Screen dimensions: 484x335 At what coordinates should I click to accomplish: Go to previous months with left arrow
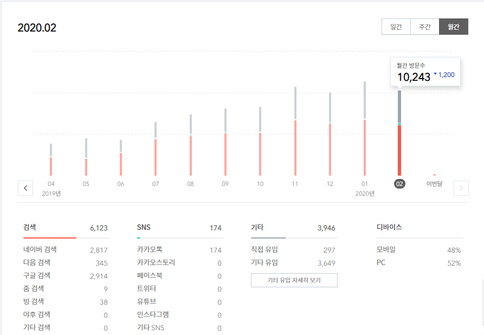(25, 188)
